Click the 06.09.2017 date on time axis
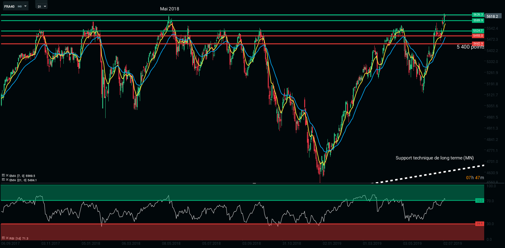The image size is (505, 248). pyautogui.click(x=10, y=244)
